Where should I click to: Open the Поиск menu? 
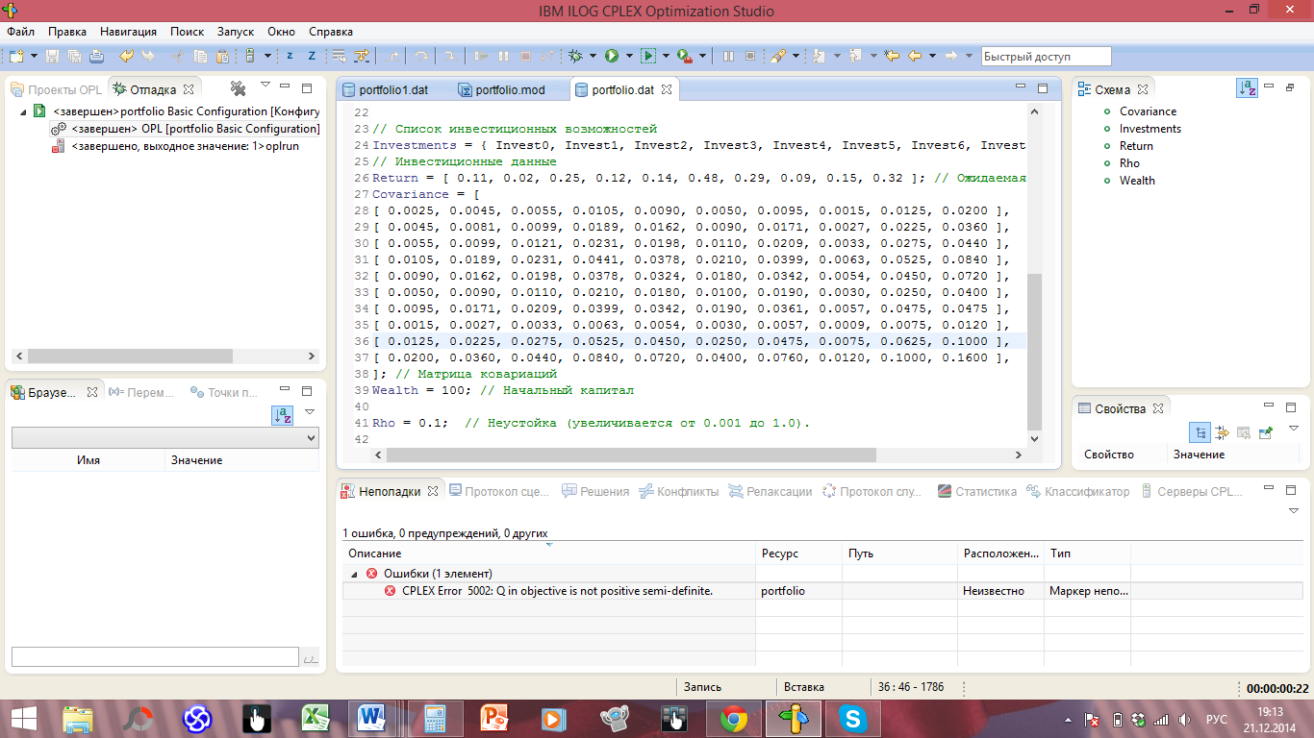[x=188, y=32]
